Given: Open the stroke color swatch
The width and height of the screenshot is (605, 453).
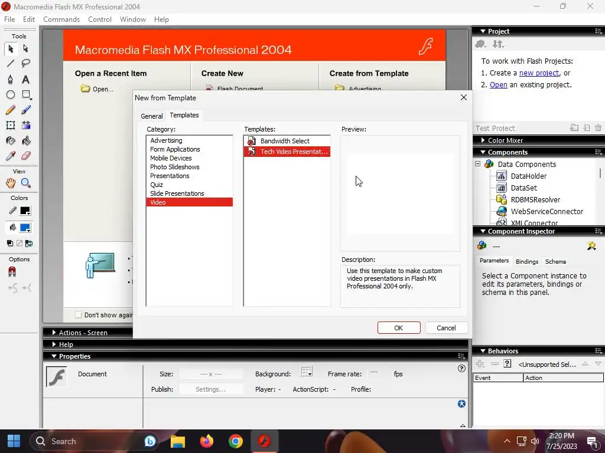Looking at the screenshot, I should click(25, 211).
